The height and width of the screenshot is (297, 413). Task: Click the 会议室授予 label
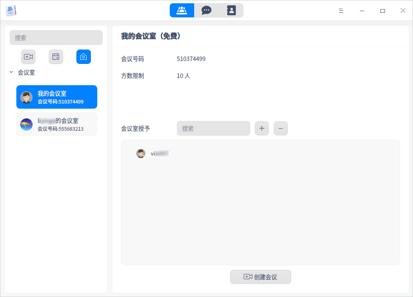point(135,128)
